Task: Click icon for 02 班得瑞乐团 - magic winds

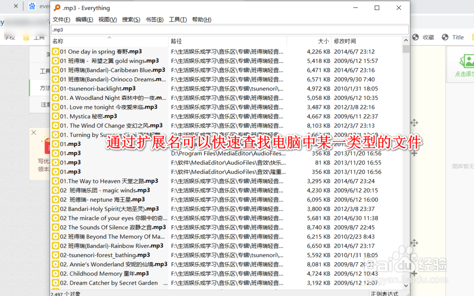Action: pyautogui.click(x=55, y=190)
